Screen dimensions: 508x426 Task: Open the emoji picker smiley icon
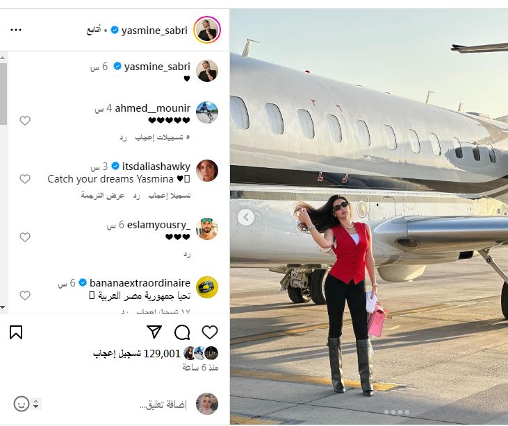[22, 404]
